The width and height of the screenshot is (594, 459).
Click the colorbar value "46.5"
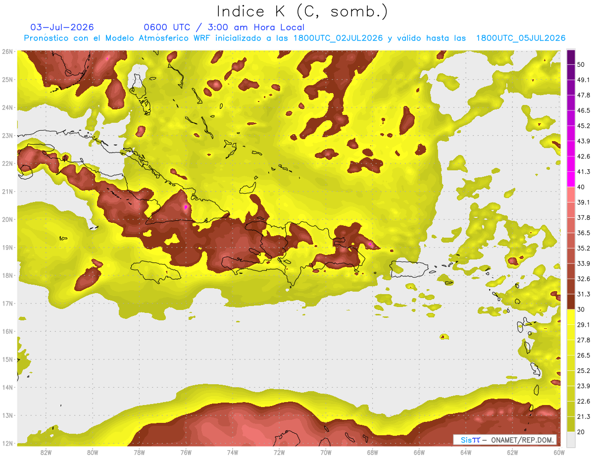[584, 110]
